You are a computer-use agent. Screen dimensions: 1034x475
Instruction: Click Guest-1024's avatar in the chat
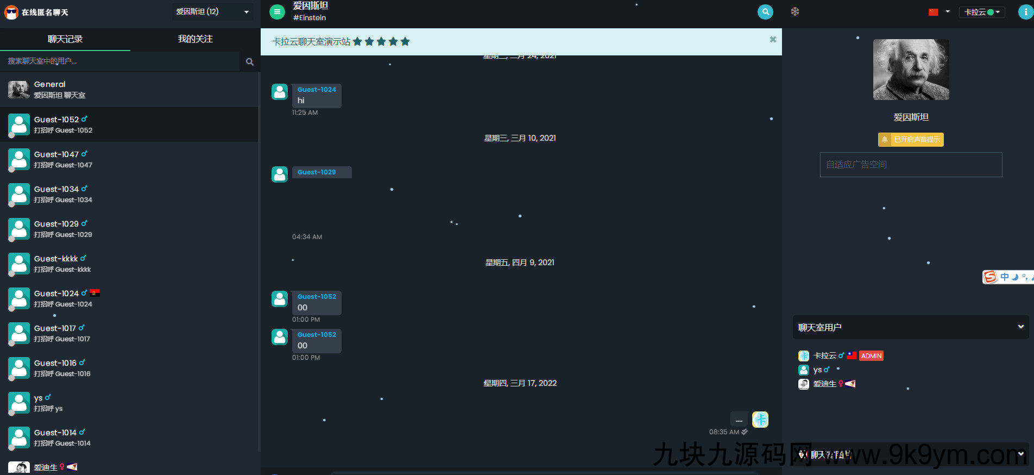pos(280,92)
